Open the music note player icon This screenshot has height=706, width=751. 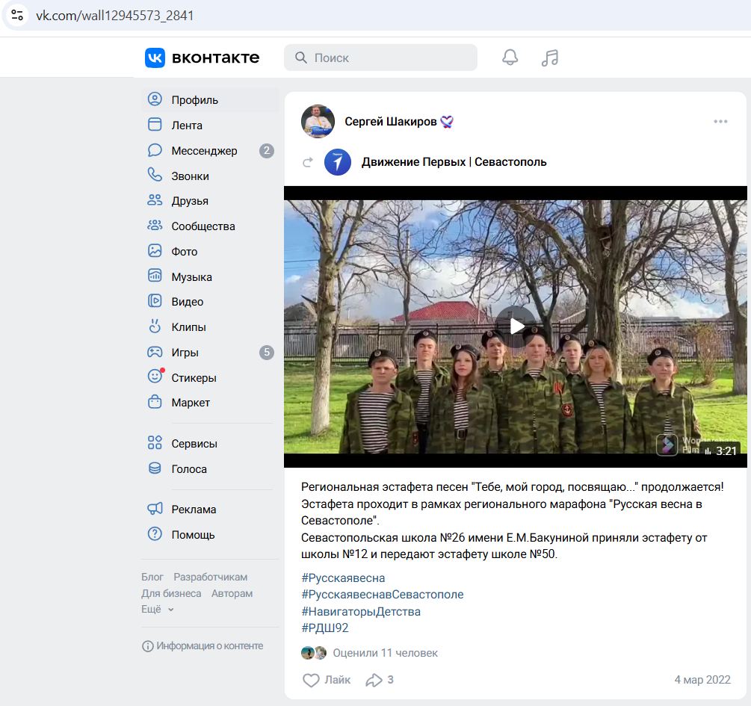(x=550, y=58)
